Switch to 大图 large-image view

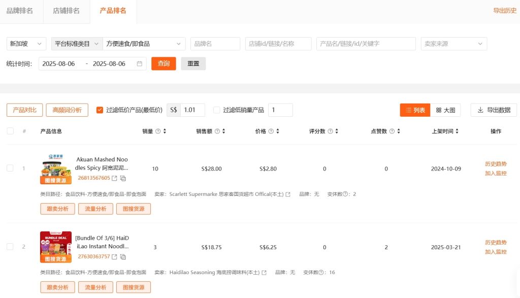[x=446, y=110]
